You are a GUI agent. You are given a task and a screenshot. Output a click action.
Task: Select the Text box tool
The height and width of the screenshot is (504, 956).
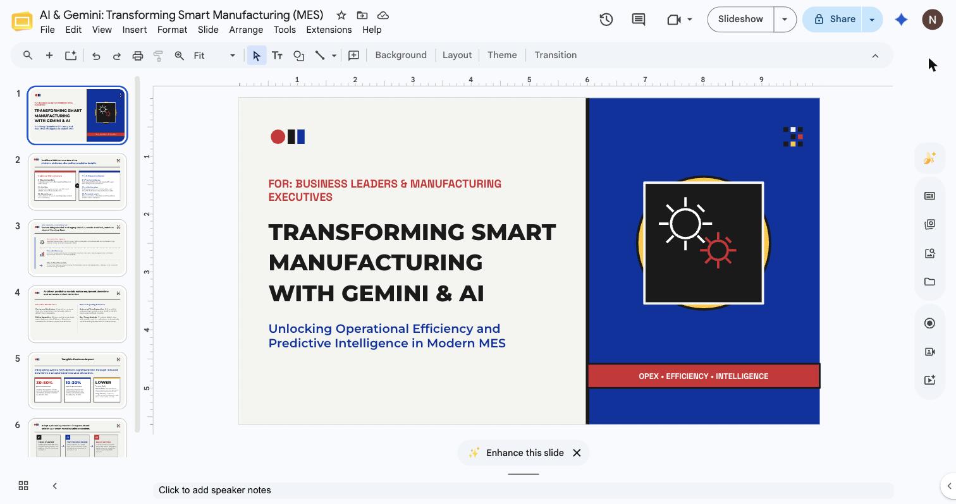point(277,56)
